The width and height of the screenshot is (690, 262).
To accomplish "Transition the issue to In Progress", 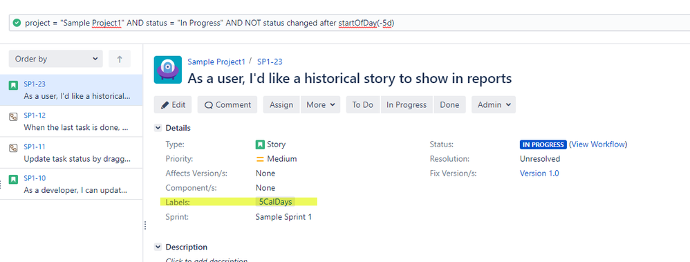I will point(407,105).
